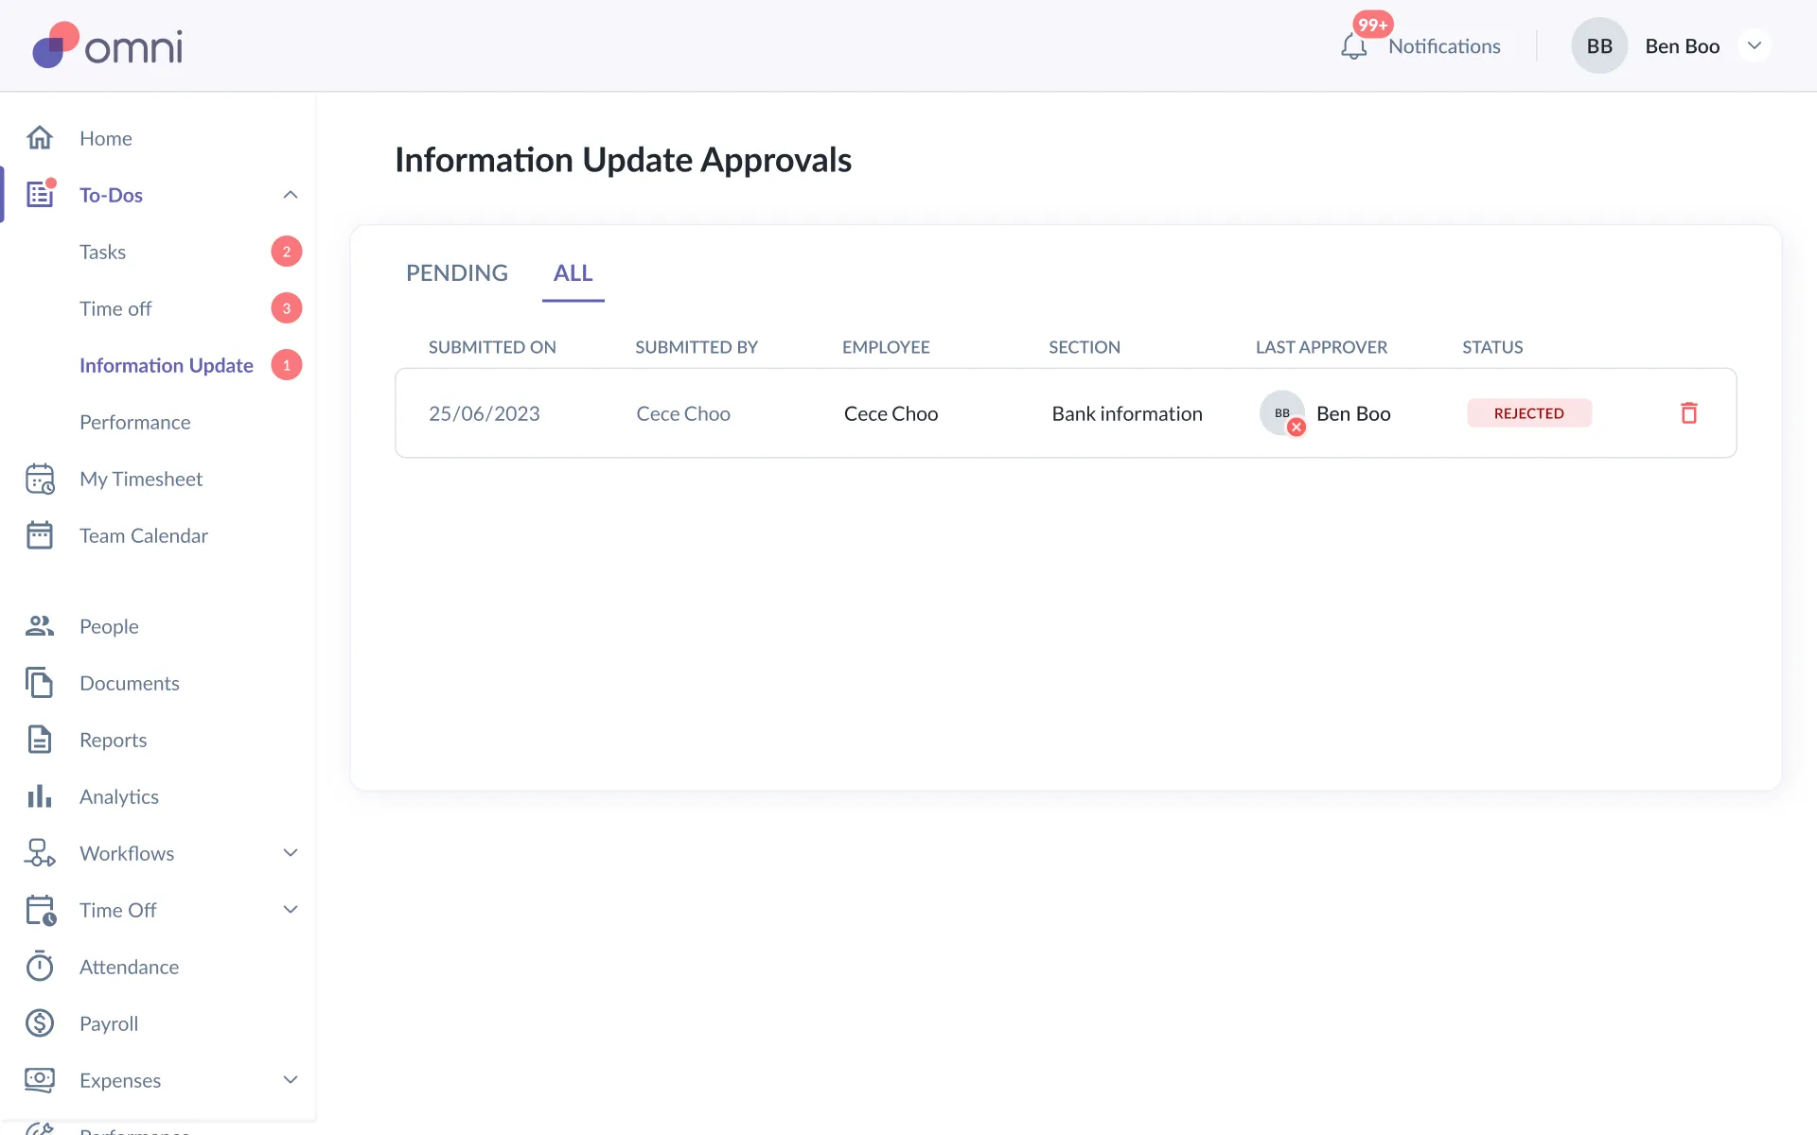1817x1135 pixels.
Task: Select the ALL tab
Action: point(573,273)
